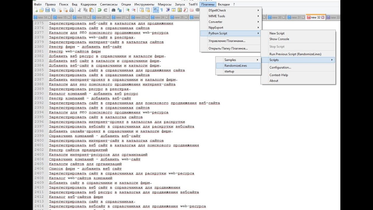The image size is (373, 210).
Task: Click the Close All documents icon
Action: point(65,10)
